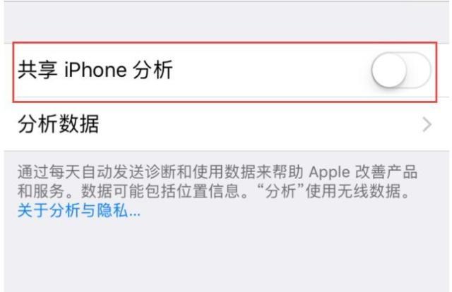Go into the analytics data disclosure arrow

pos(427,125)
